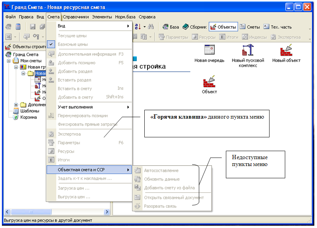Choose Добавить смету из файла

172,188
